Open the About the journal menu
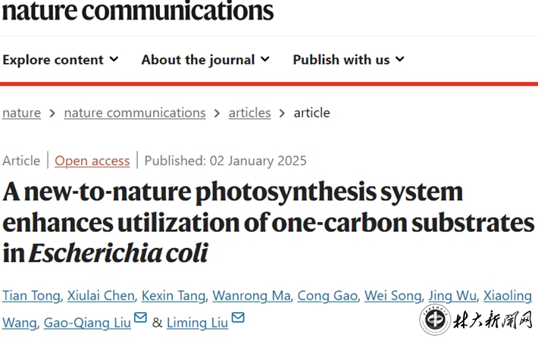 [x=205, y=60]
